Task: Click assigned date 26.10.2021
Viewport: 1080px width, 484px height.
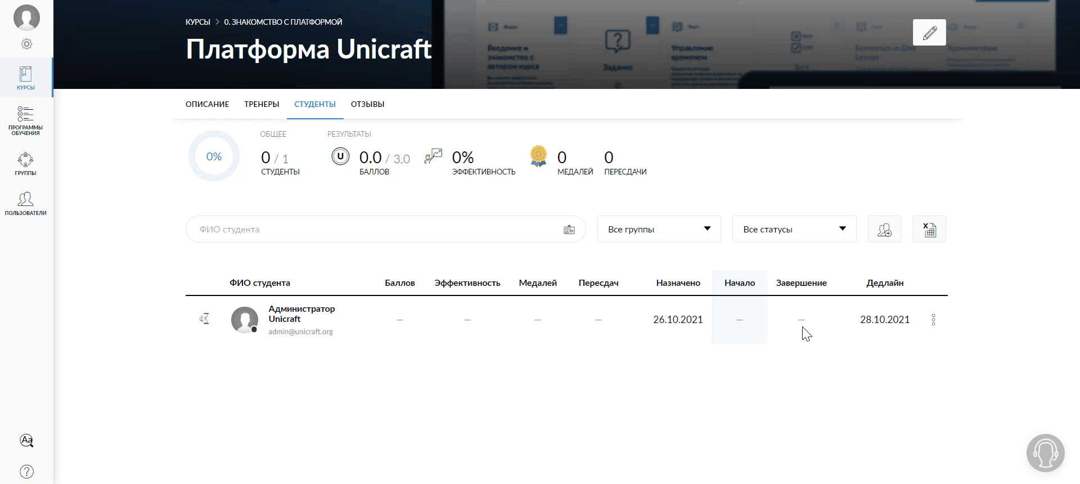Action: coord(678,320)
